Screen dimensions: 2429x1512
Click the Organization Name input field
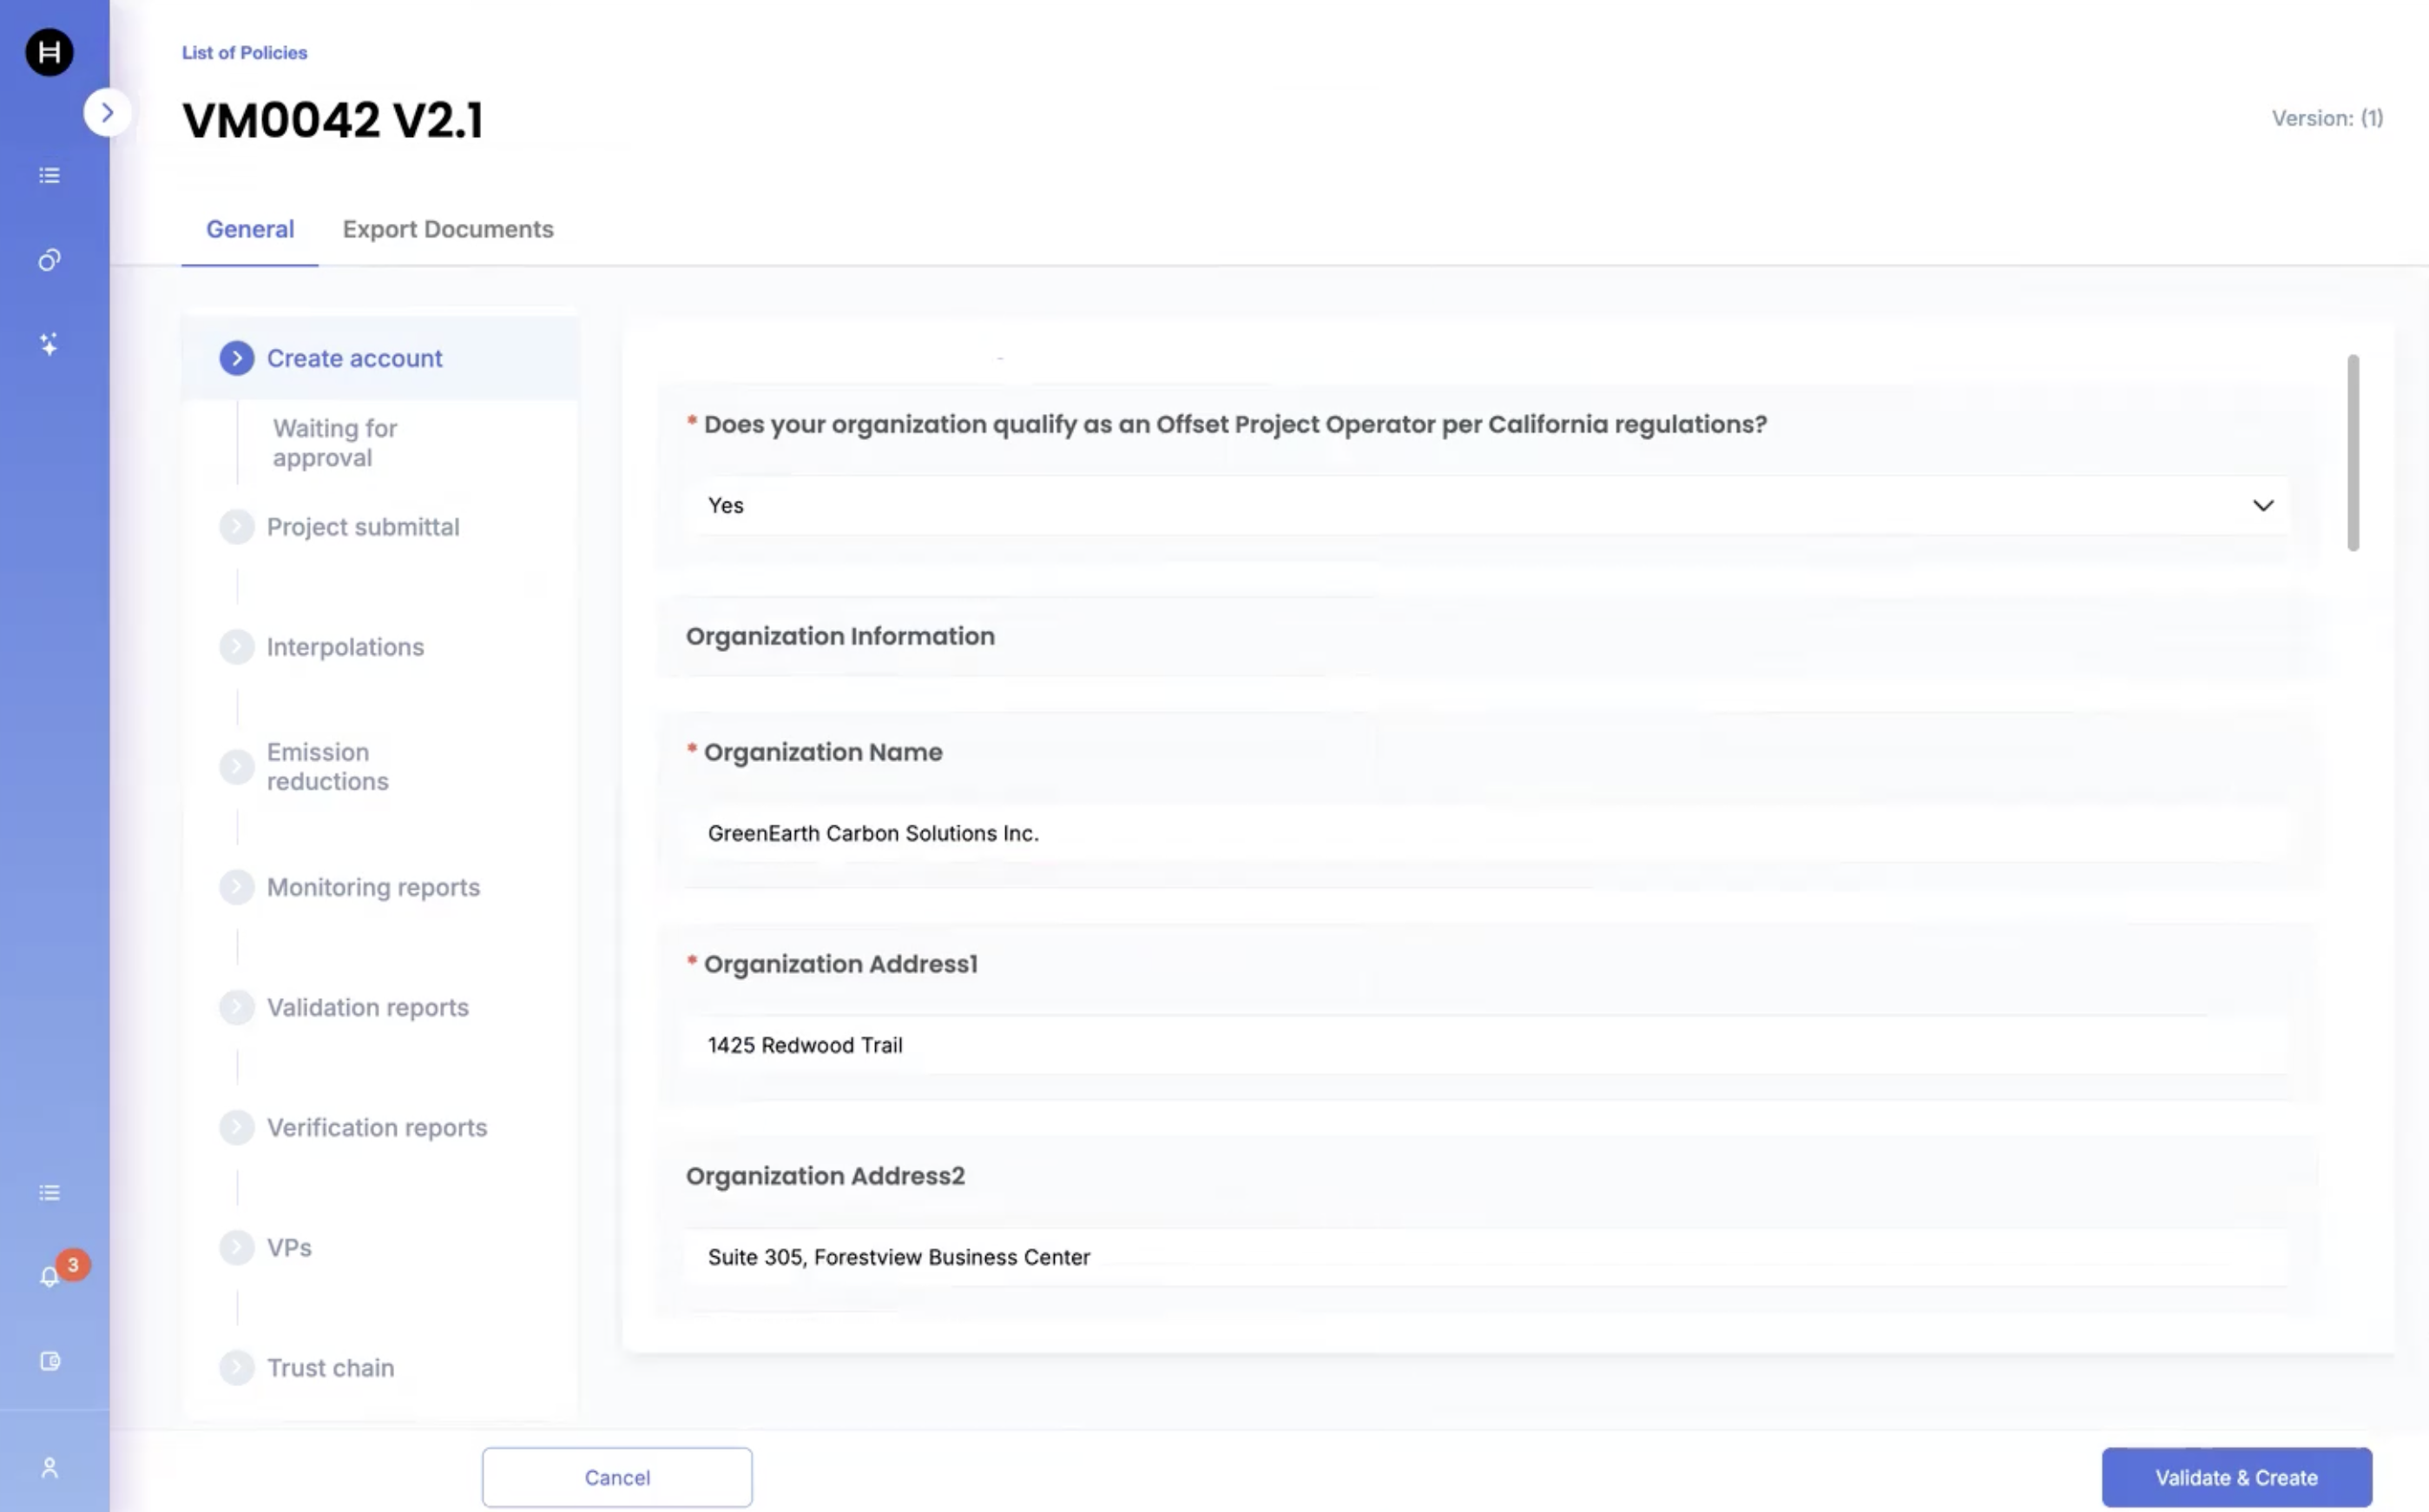(x=1486, y=833)
